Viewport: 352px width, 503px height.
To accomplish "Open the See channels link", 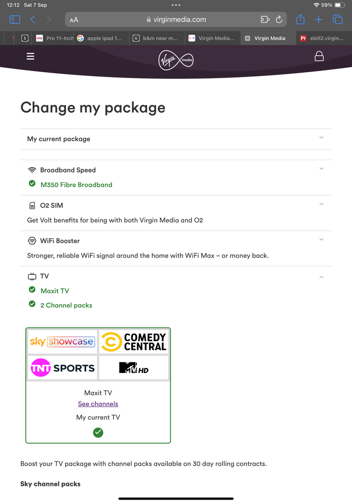I will pyautogui.click(x=98, y=404).
